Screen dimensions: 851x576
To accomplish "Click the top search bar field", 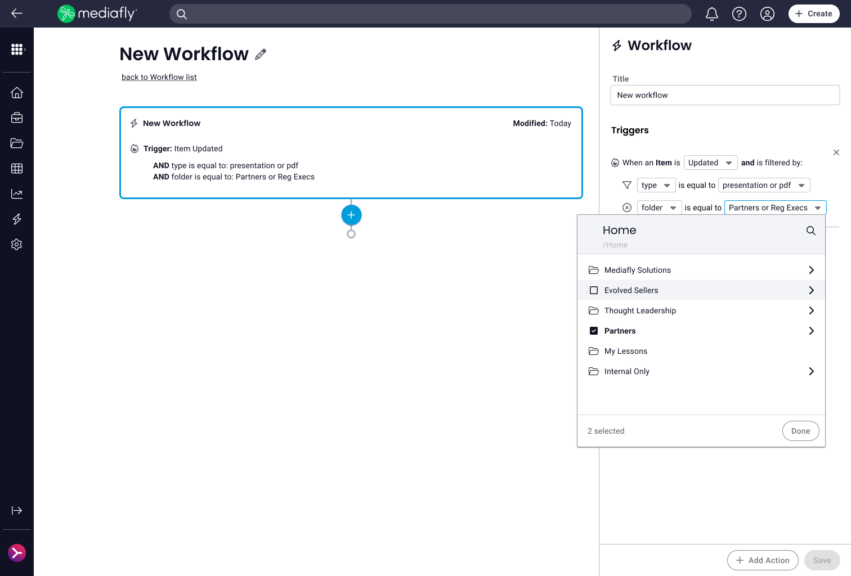I will 431,14.
